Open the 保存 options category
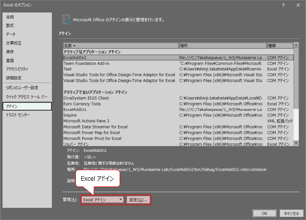Viewport: 306px width, 220px height. coord(27,52)
